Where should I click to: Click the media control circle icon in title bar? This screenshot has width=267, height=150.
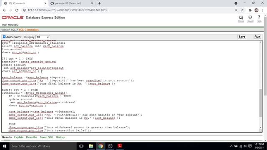[x=236, y=3]
